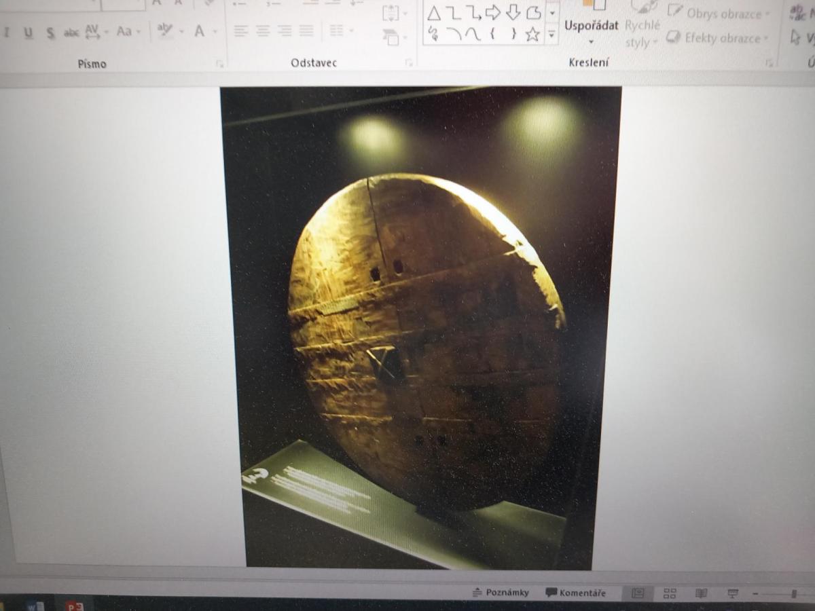Select the wooden wheel picture on slide
815x611 pixels.
[x=421, y=327]
